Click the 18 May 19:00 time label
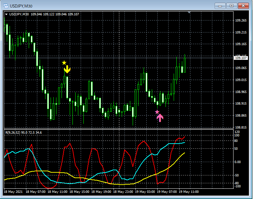This screenshot has height=199, width=253. pos(101,192)
